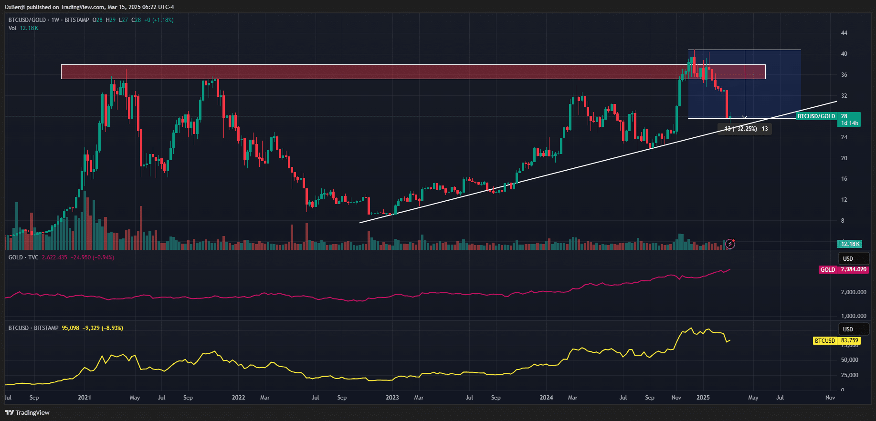Click the 20 level on price axis
Viewport: 876px width, 421px height.
tap(844, 158)
